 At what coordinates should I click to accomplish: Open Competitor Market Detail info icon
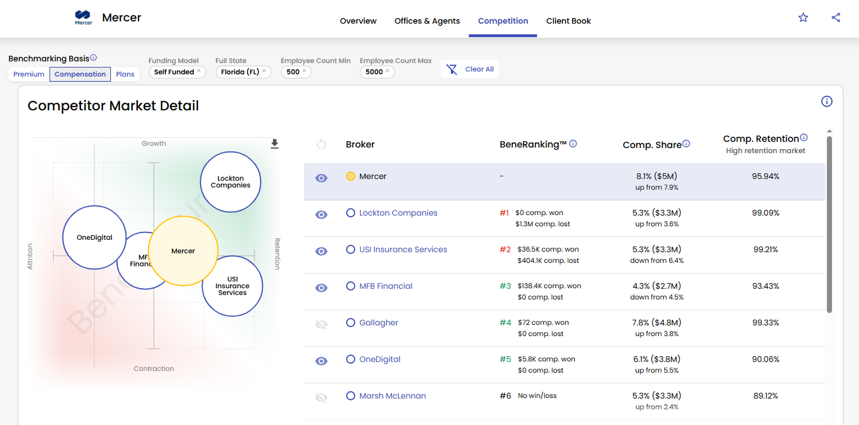pyautogui.click(x=826, y=101)
